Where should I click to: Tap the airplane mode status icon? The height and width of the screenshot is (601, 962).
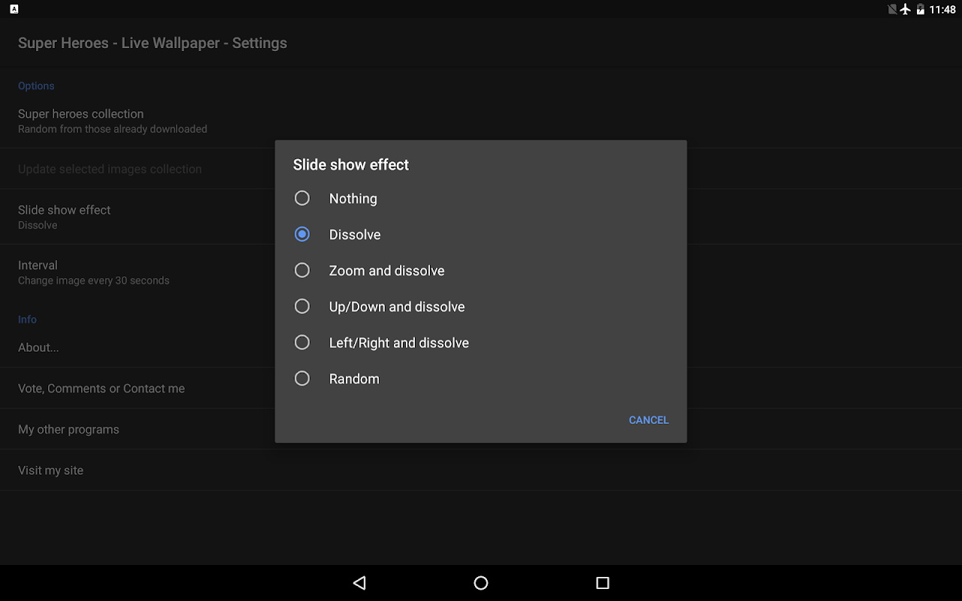[906, 10]
